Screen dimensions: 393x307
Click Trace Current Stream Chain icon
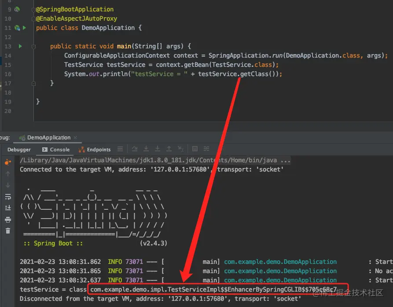[x=206, y=149]
